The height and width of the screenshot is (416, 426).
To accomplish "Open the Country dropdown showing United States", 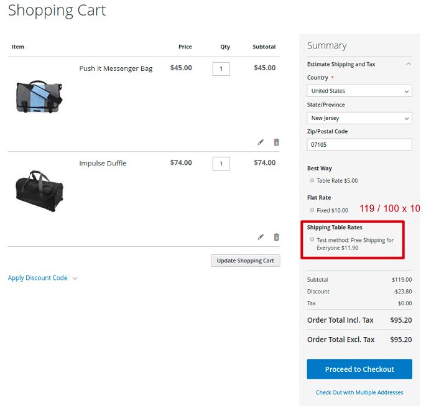I will point(359,91).
